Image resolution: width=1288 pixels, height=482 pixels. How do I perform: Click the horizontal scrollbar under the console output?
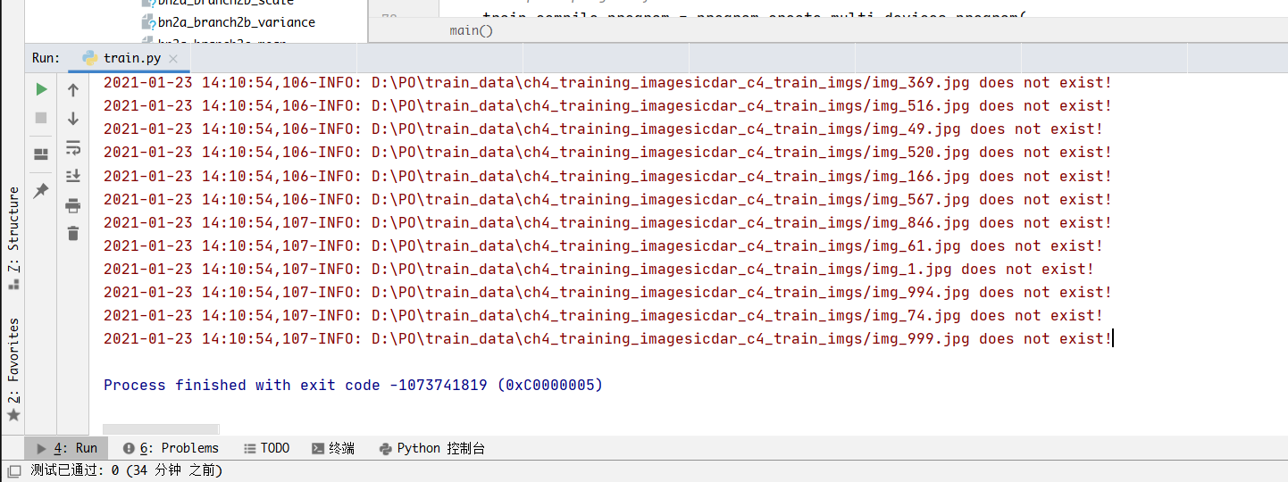pos(161,429)
